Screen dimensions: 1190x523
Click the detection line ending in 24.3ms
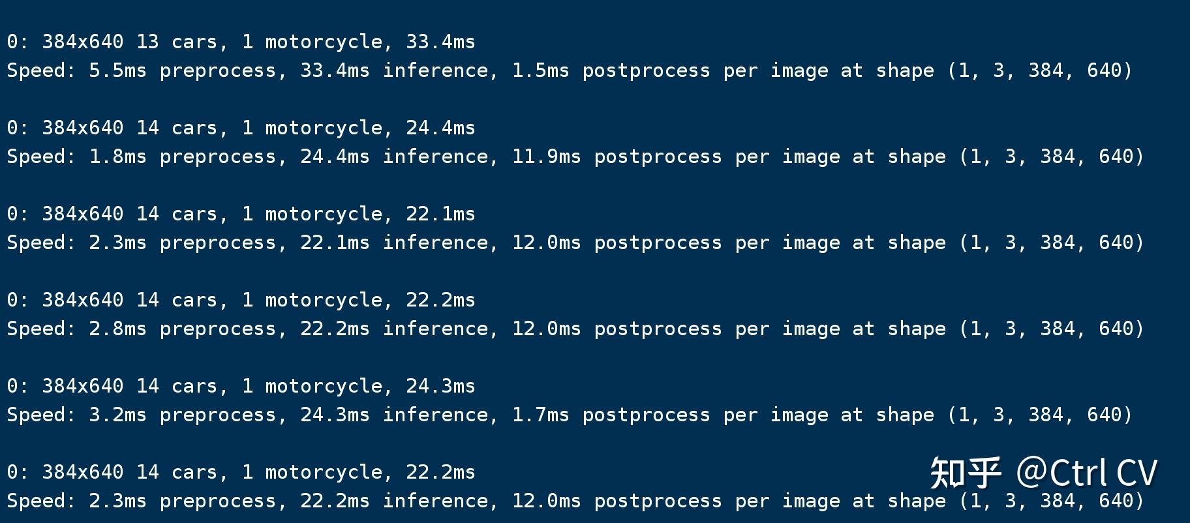click(241, 386)
